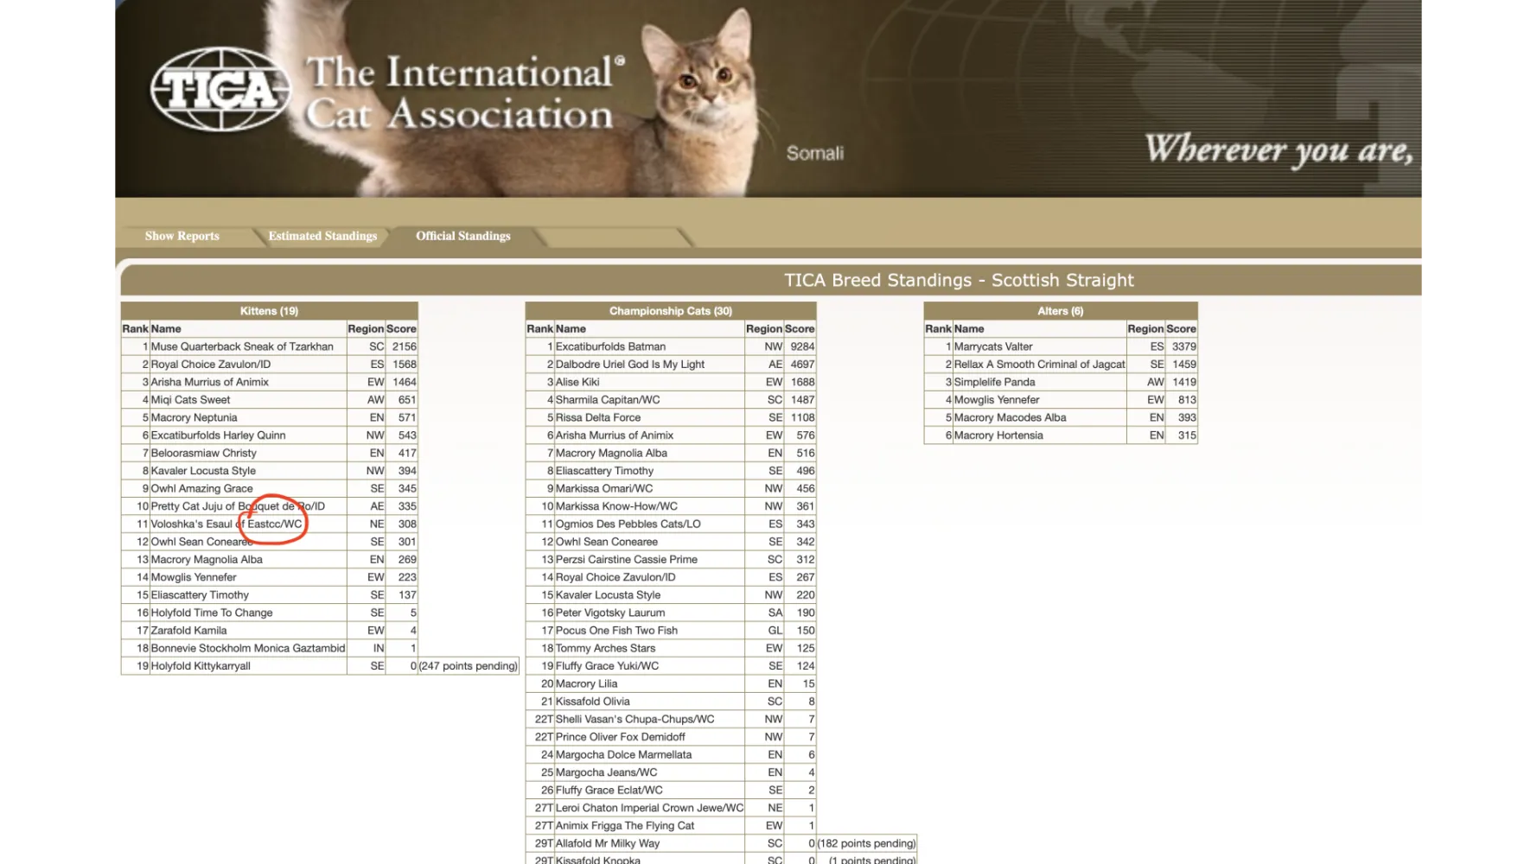Click Peter Vigotsky Laurum entry

pos(610,613)
